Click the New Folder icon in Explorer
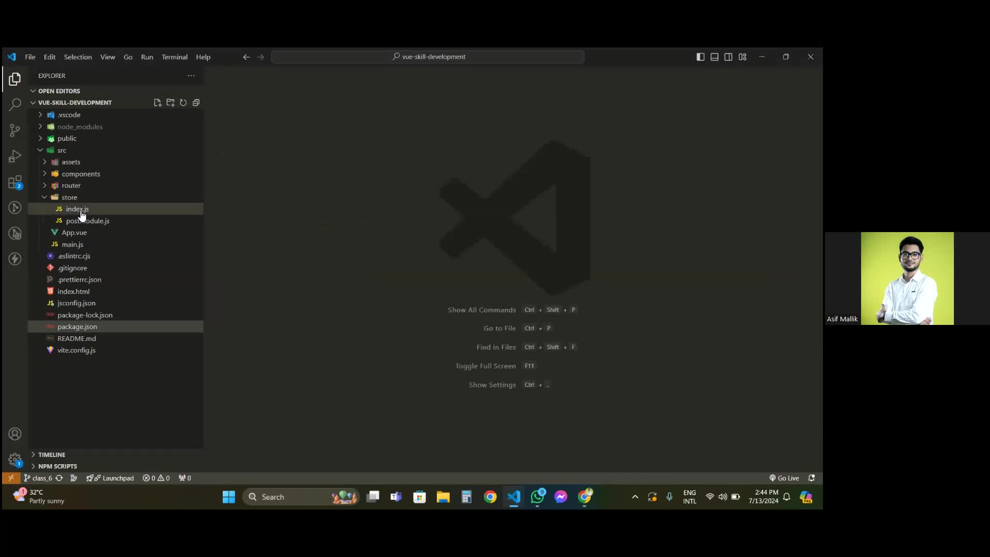 coord(170,103)
